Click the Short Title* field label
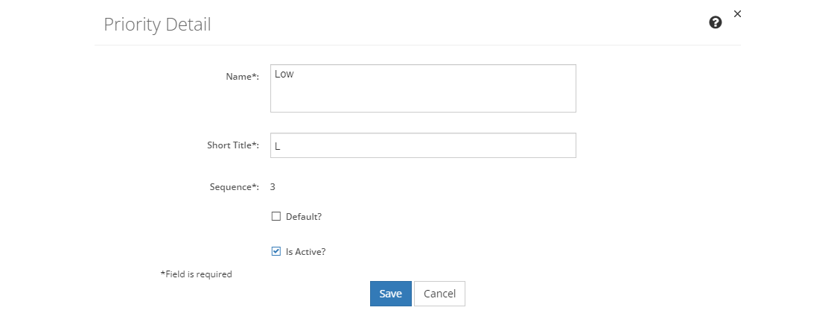The width and height of the screenshot is (834, 322). [x=233, y=145]
